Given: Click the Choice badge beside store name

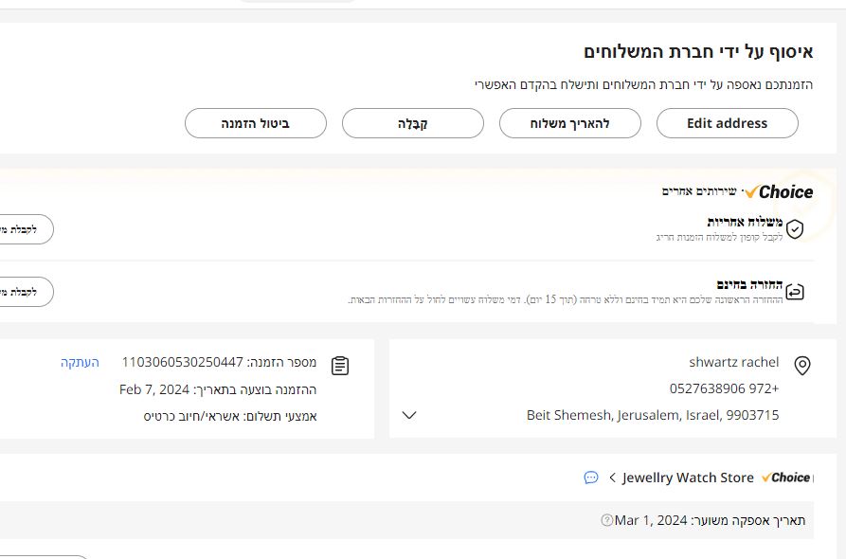Looking at the screenshot, I should coord(786,478).
